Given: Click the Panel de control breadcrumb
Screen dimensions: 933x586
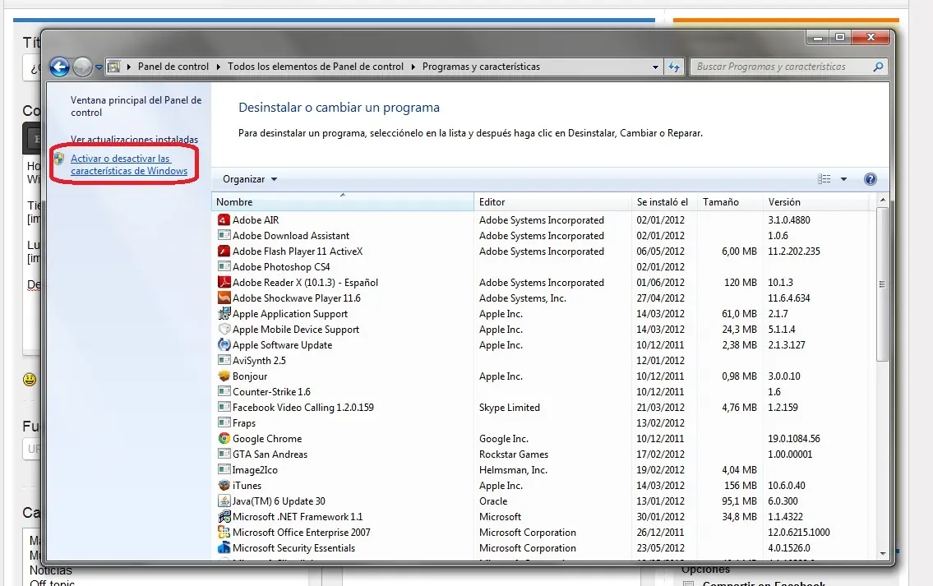Looking at the screenshot, I should pyautogui.click(x=173, y=67).
